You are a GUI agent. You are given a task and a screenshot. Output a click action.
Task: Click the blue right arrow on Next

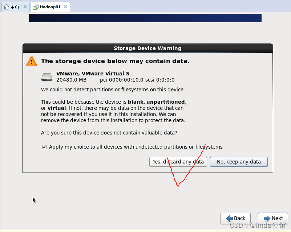click(267, 218)
